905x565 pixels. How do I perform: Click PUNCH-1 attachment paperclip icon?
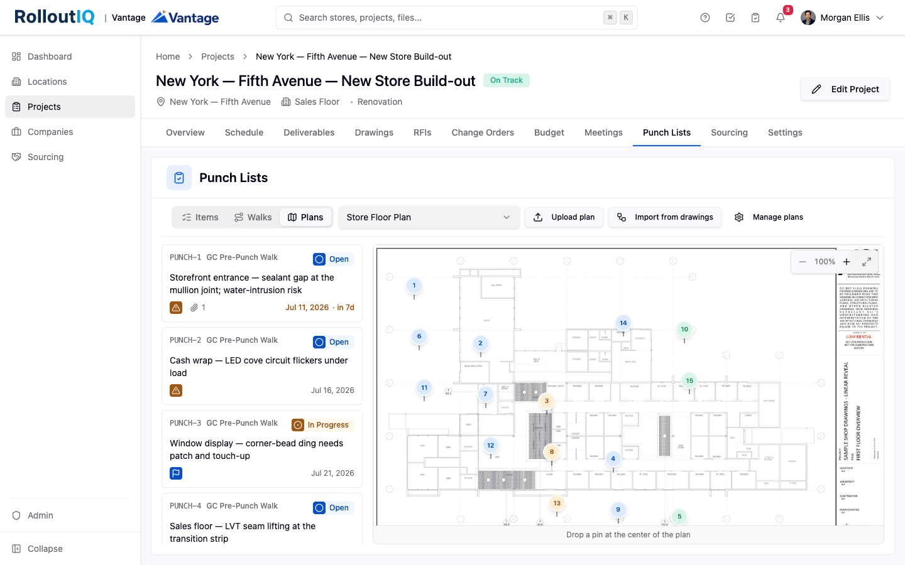(x=194, y=308)
